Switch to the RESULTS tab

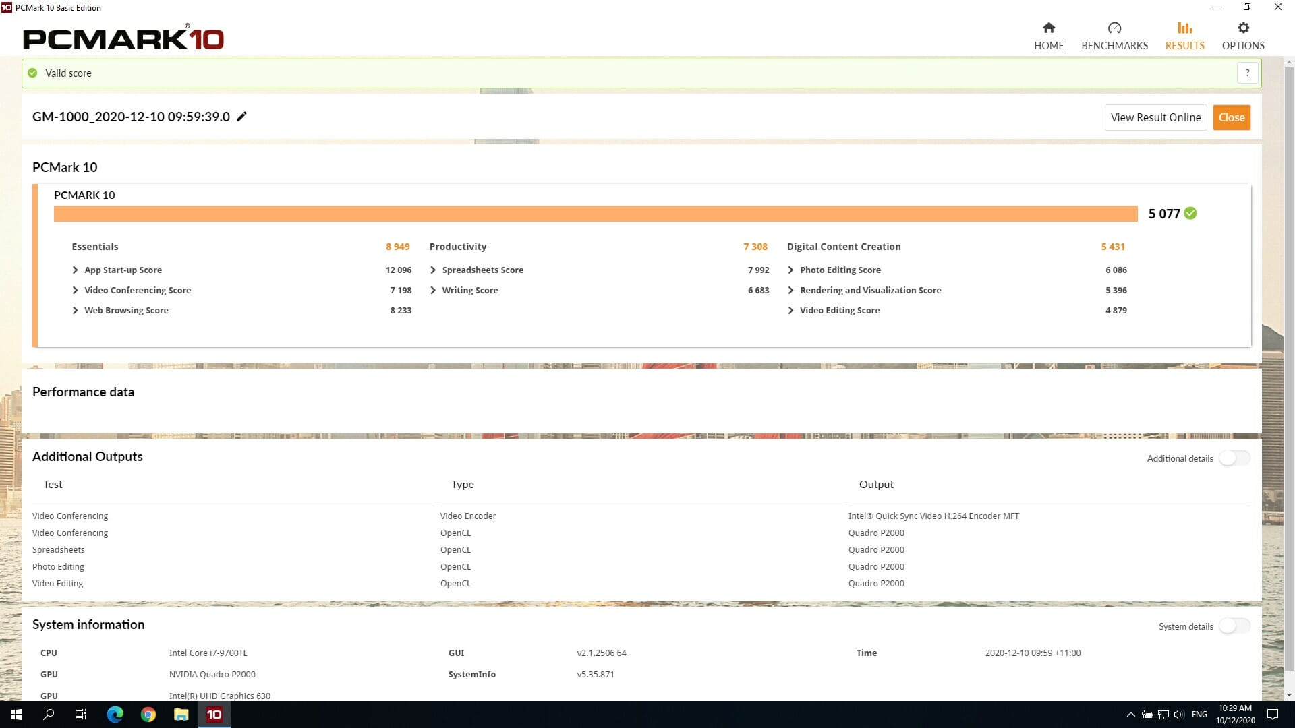pyautogui.click(x=1184, y=36)
